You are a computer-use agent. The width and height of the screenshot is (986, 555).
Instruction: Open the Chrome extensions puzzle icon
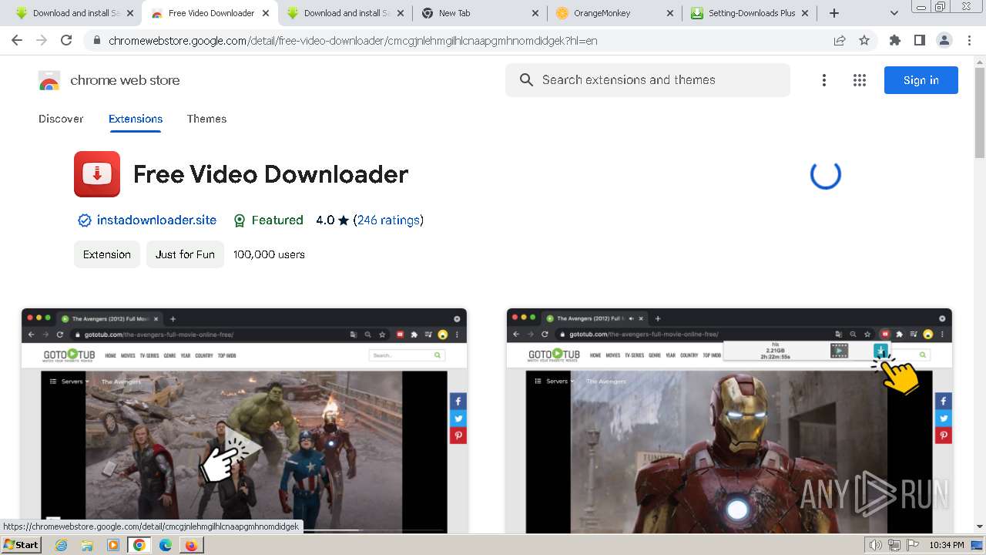click(x=894, y=40)
